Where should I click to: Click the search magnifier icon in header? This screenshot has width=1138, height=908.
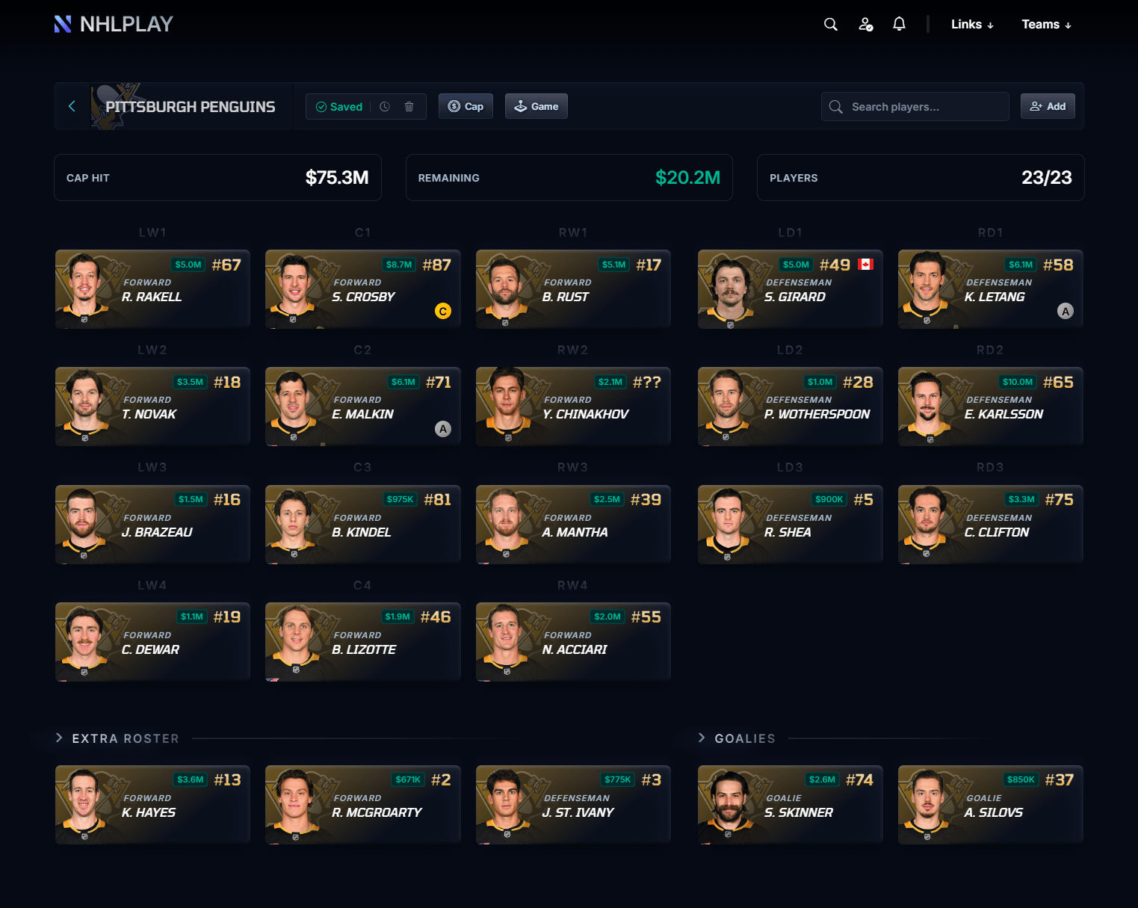(830, 25)
